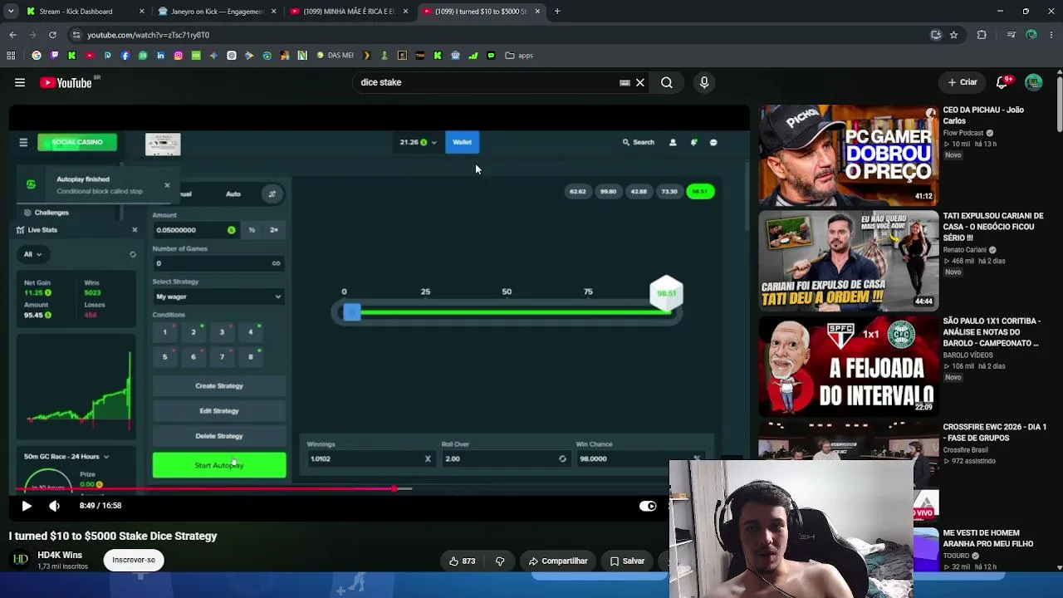Open the Instagram bookmark icon
Image resolution: width=1063 pixels, height=598 pixels.
(x=179, y=56)
